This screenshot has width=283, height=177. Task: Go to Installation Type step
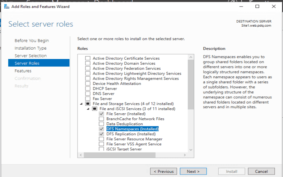click(31, 48)
